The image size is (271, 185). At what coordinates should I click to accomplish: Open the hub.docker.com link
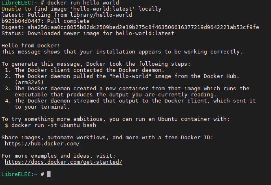42,144
